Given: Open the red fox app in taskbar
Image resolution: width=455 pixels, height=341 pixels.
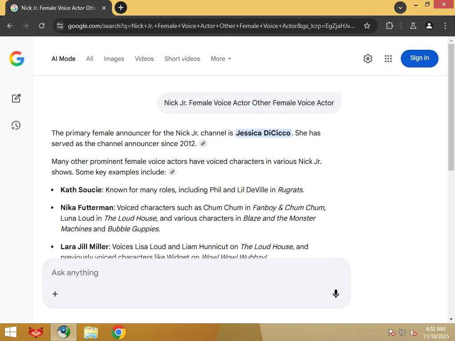Looking at the screenshot, I should (x=36, y=332).
